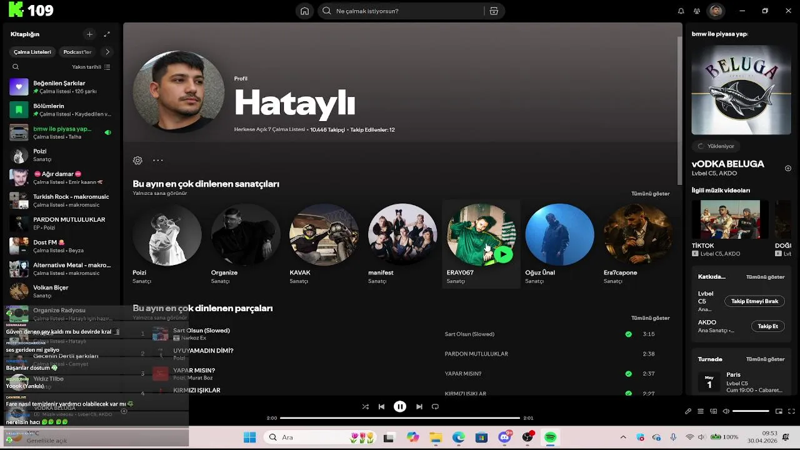
Task: Open Bölümlerin in library
Action: pos(61,110)
